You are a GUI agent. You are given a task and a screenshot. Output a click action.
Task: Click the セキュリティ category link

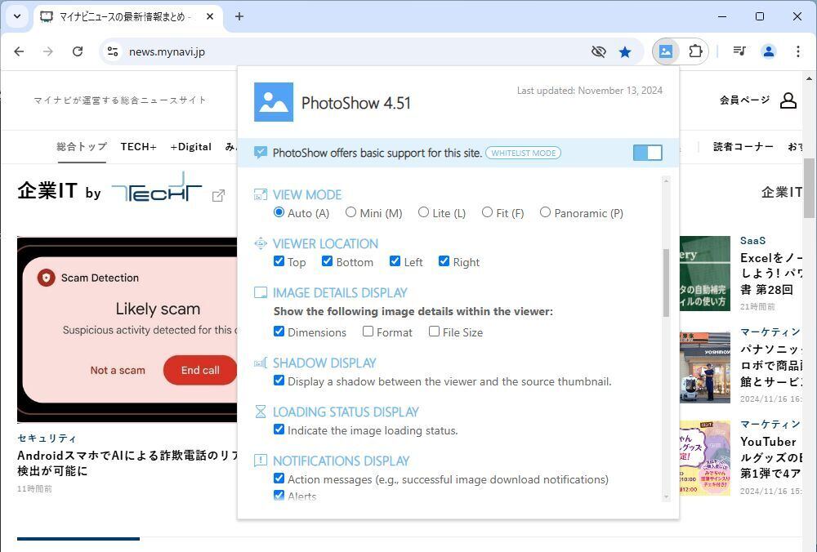tap(47, 438)
